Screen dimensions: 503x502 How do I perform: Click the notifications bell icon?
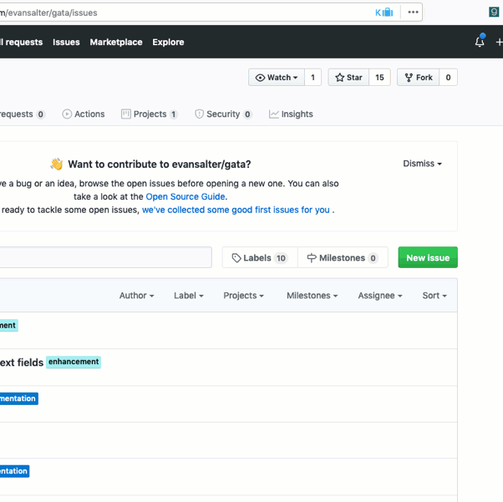(x=480, y=41)
